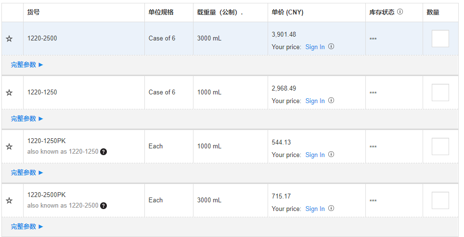
Task: Expand 完整参数 under 1220-1250
Action: [x=27, y=118]
